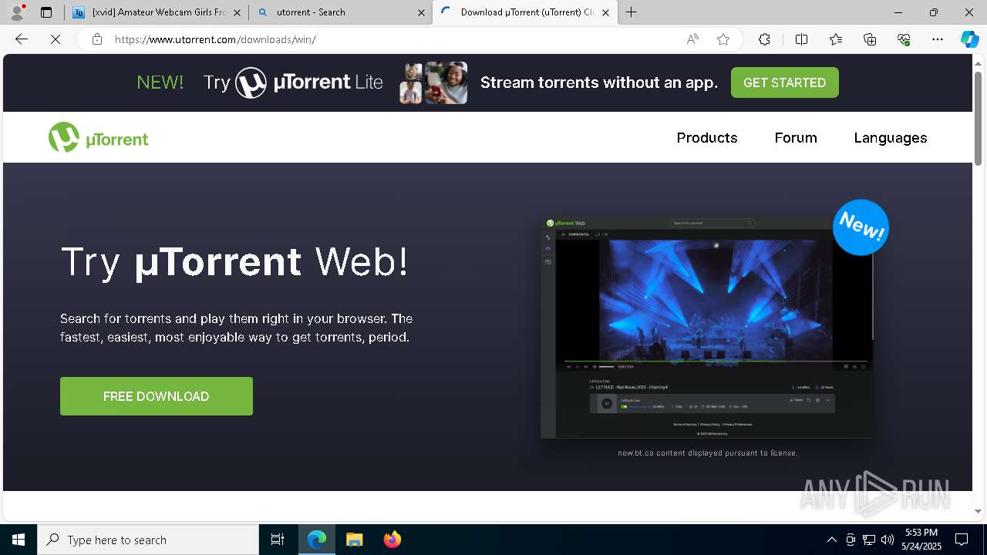Show hidden tray icons chevron

point(831,540)
